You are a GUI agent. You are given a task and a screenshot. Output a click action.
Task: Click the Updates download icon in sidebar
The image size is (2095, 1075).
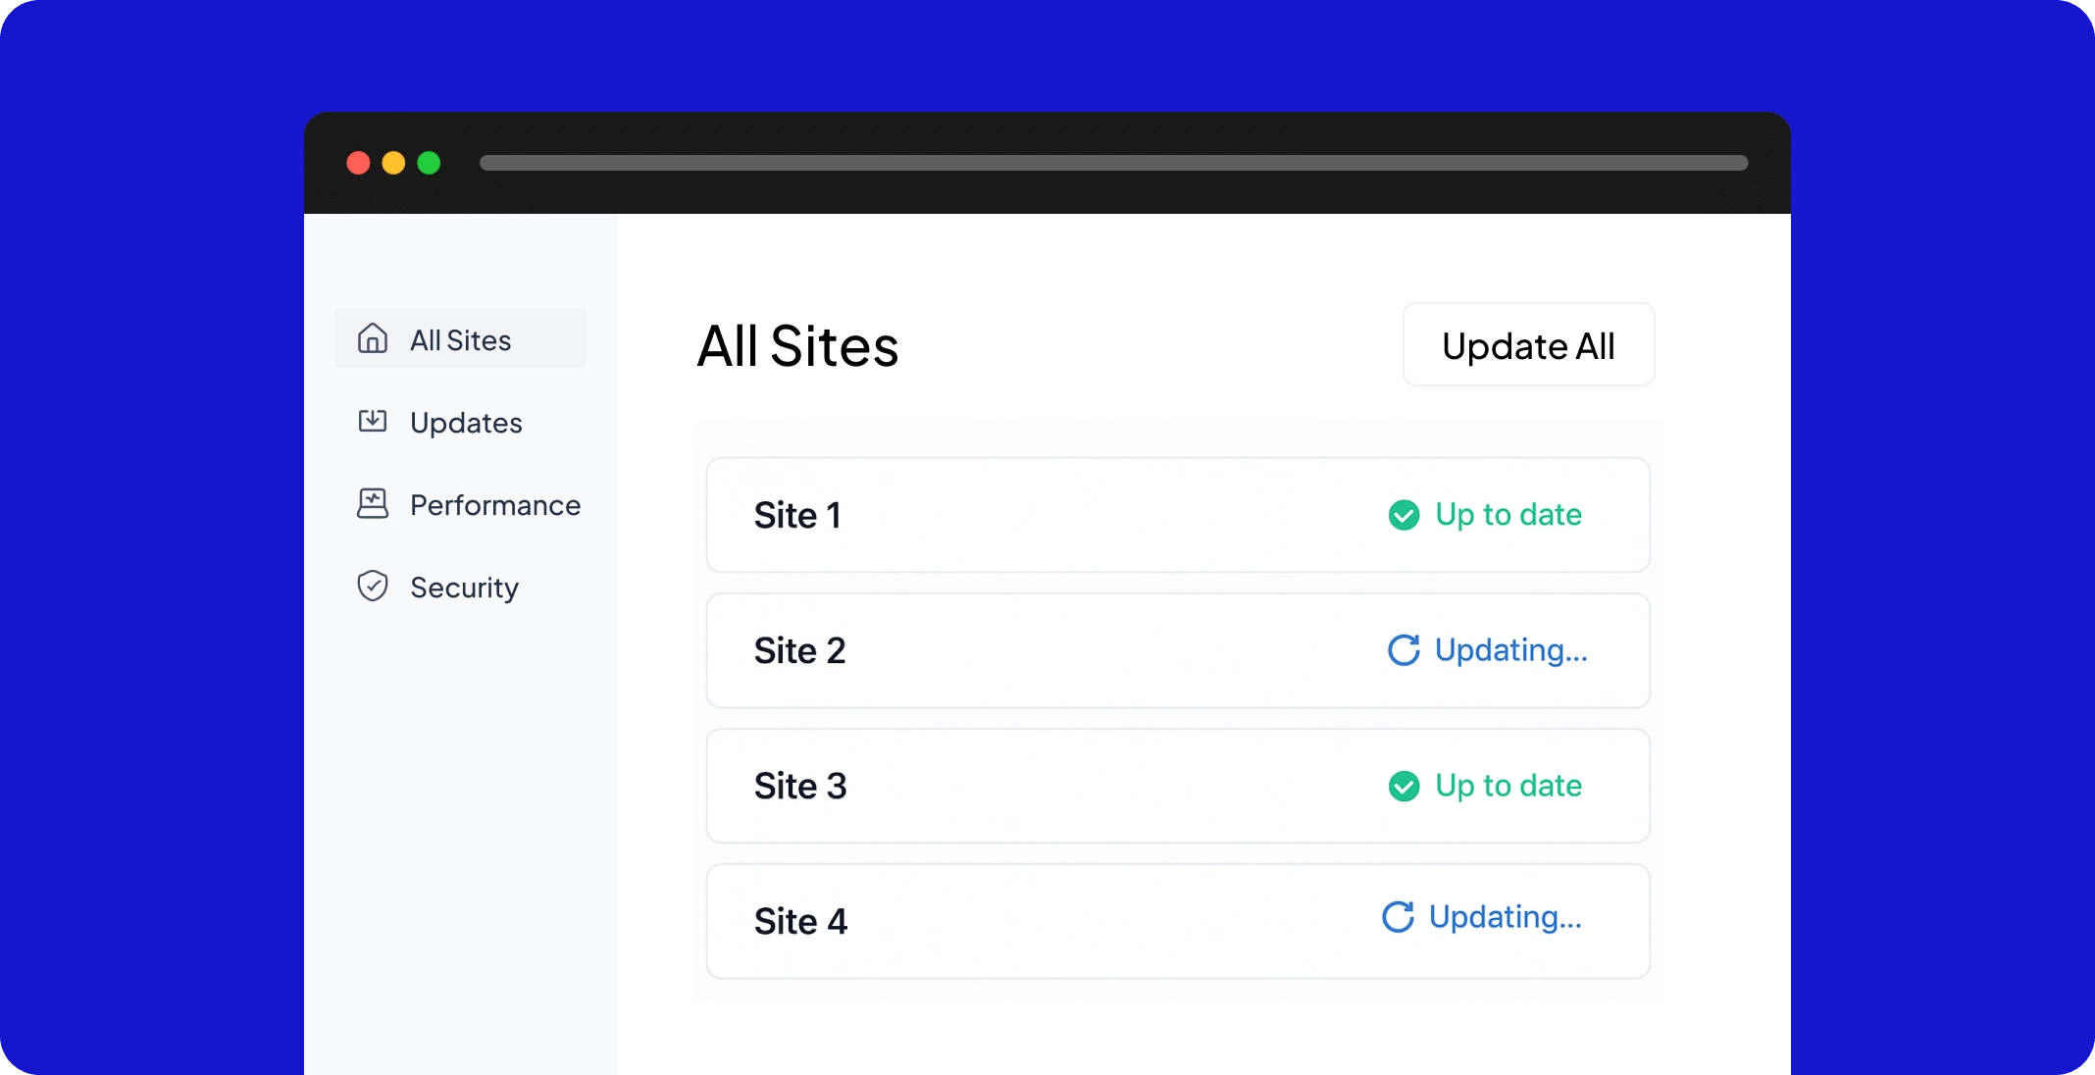(373, 421)
